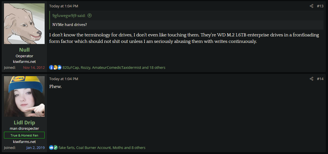328x154 pixels.
Task: Click the thumbs-up reaction icon on post #13
Action: pos(59,67)
